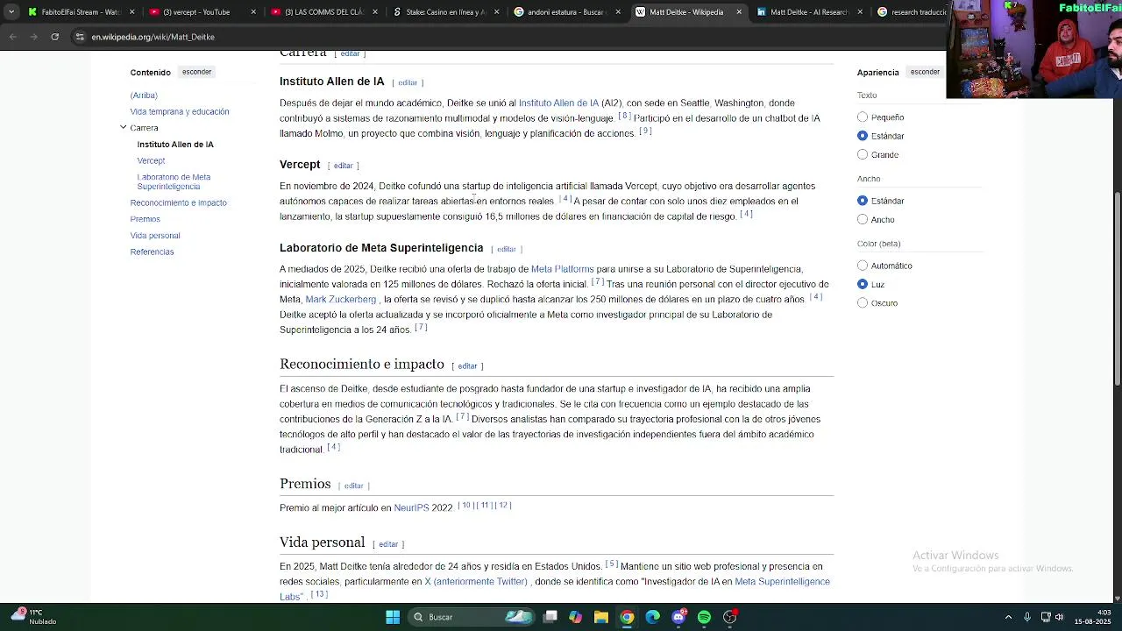Open Discord taskbar icon
Screen dimensions: 1122x631
click(678, 617)
